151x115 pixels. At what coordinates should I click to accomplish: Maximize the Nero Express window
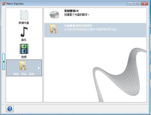pos(137,4)
